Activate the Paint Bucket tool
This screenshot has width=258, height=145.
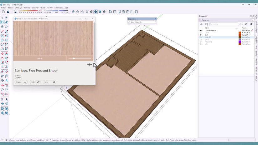pos(2,22)
